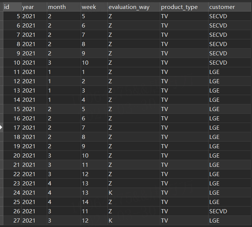
Task: Select evaluation_way Z in row id 13
Action: click(x=134, y=90)
